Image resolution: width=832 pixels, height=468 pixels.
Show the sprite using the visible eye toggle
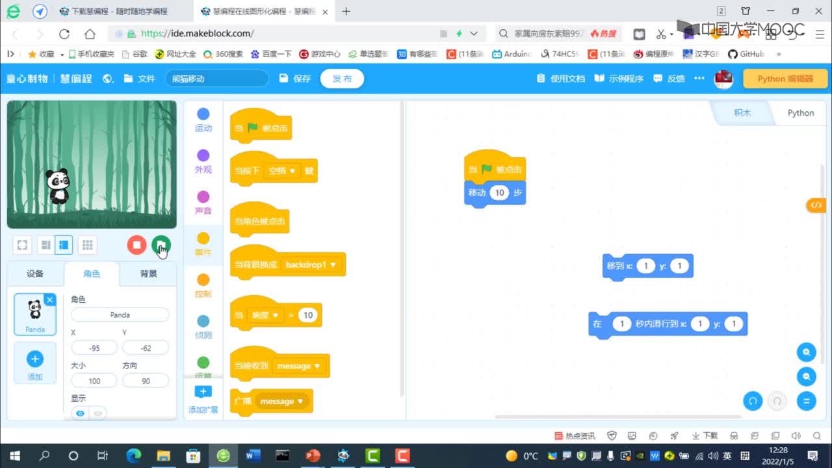click(80, 413)
